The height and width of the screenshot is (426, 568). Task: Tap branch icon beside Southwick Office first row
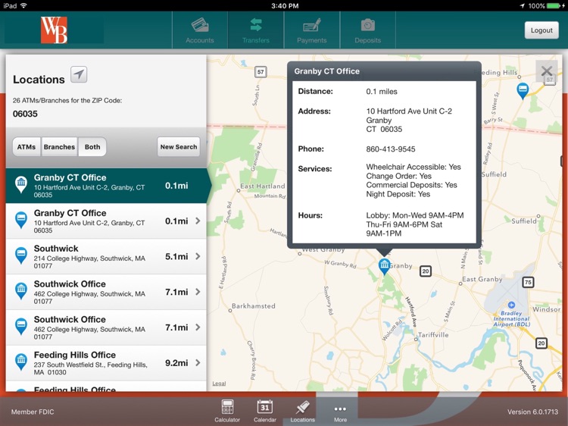click(21, 291)
